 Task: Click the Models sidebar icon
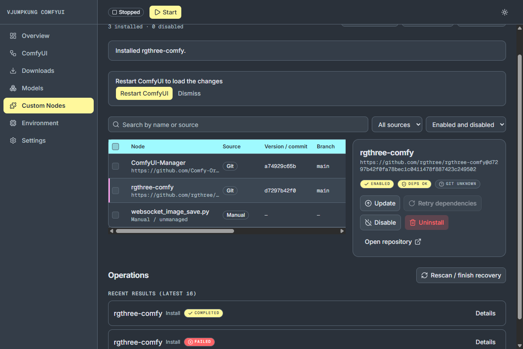[x=13, y=88]
